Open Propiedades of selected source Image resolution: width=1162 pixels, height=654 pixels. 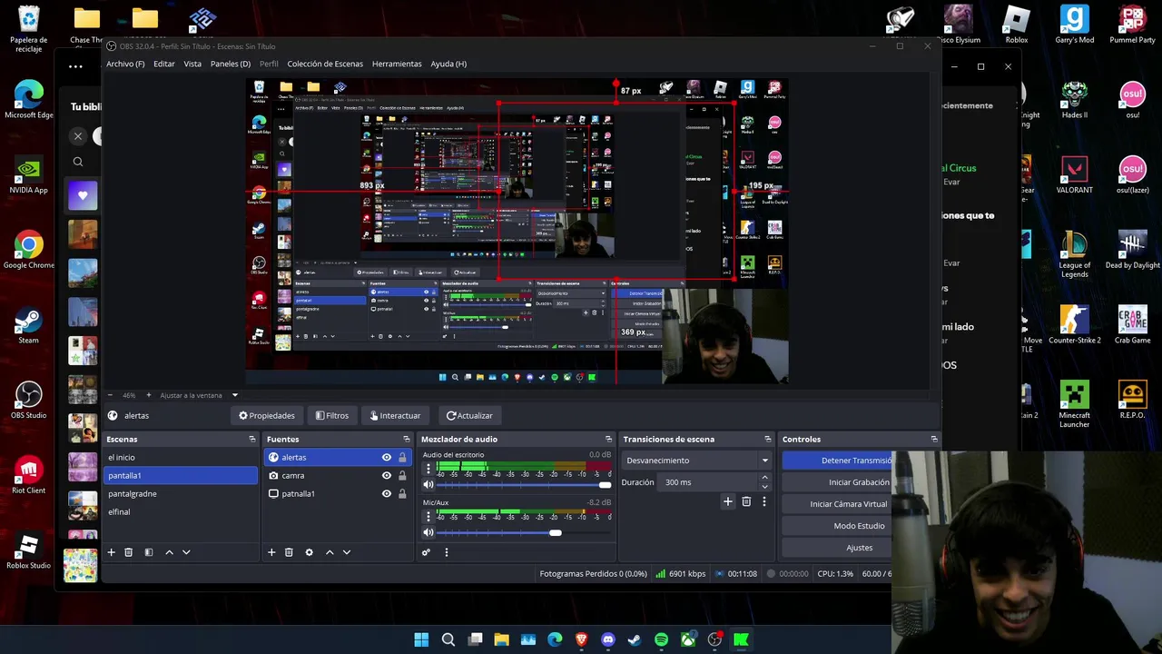267,416
